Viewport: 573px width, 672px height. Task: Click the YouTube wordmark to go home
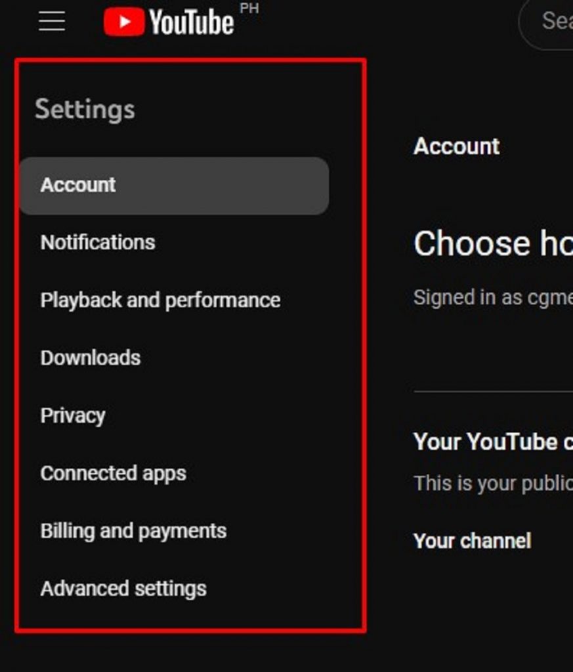tap(190, 22)
